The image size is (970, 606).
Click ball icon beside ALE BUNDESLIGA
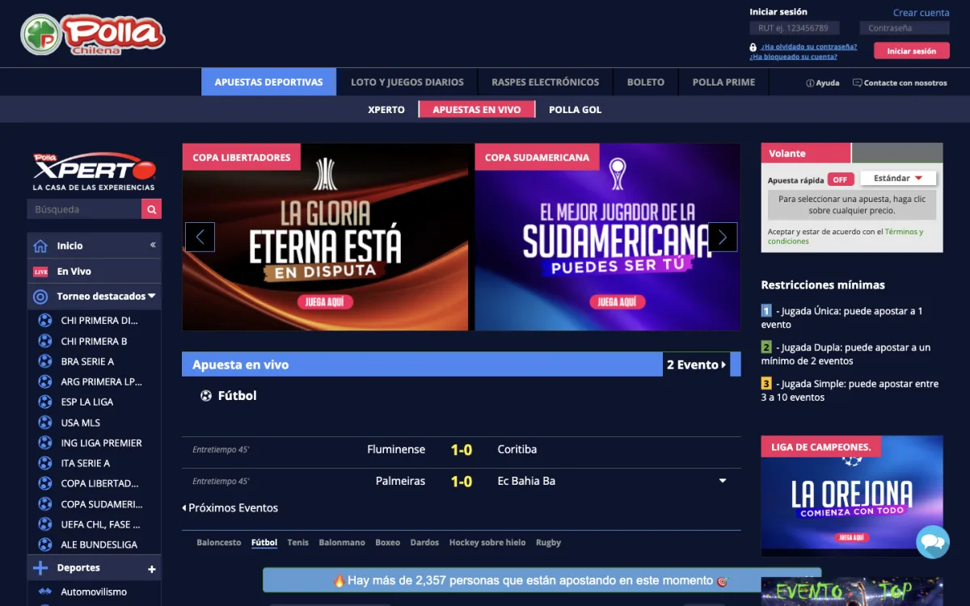(45, 545)
